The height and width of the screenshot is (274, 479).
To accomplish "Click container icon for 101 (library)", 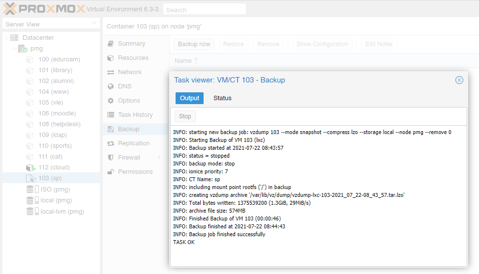I will pos(30,70).
